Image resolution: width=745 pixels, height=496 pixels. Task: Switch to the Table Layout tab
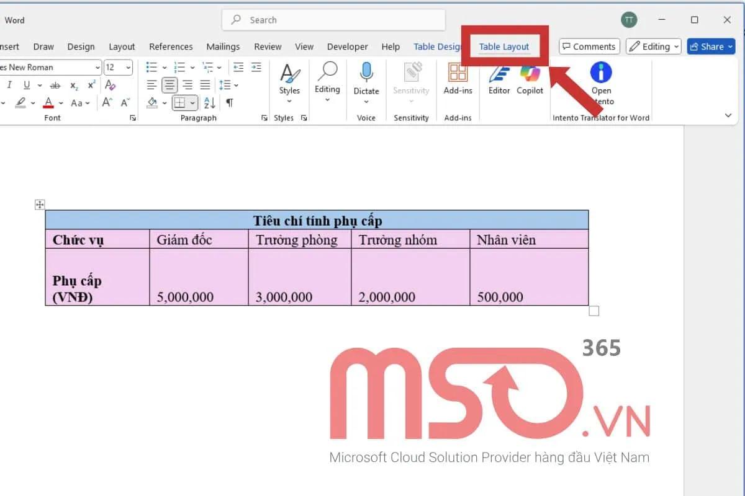[x=505, y=46]
